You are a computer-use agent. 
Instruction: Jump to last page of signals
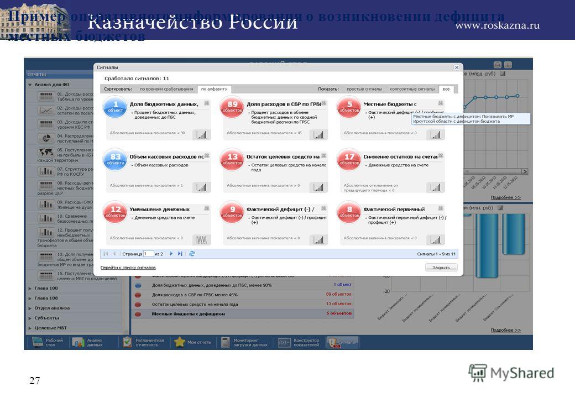pyautogui.click(x=180, y=254)
